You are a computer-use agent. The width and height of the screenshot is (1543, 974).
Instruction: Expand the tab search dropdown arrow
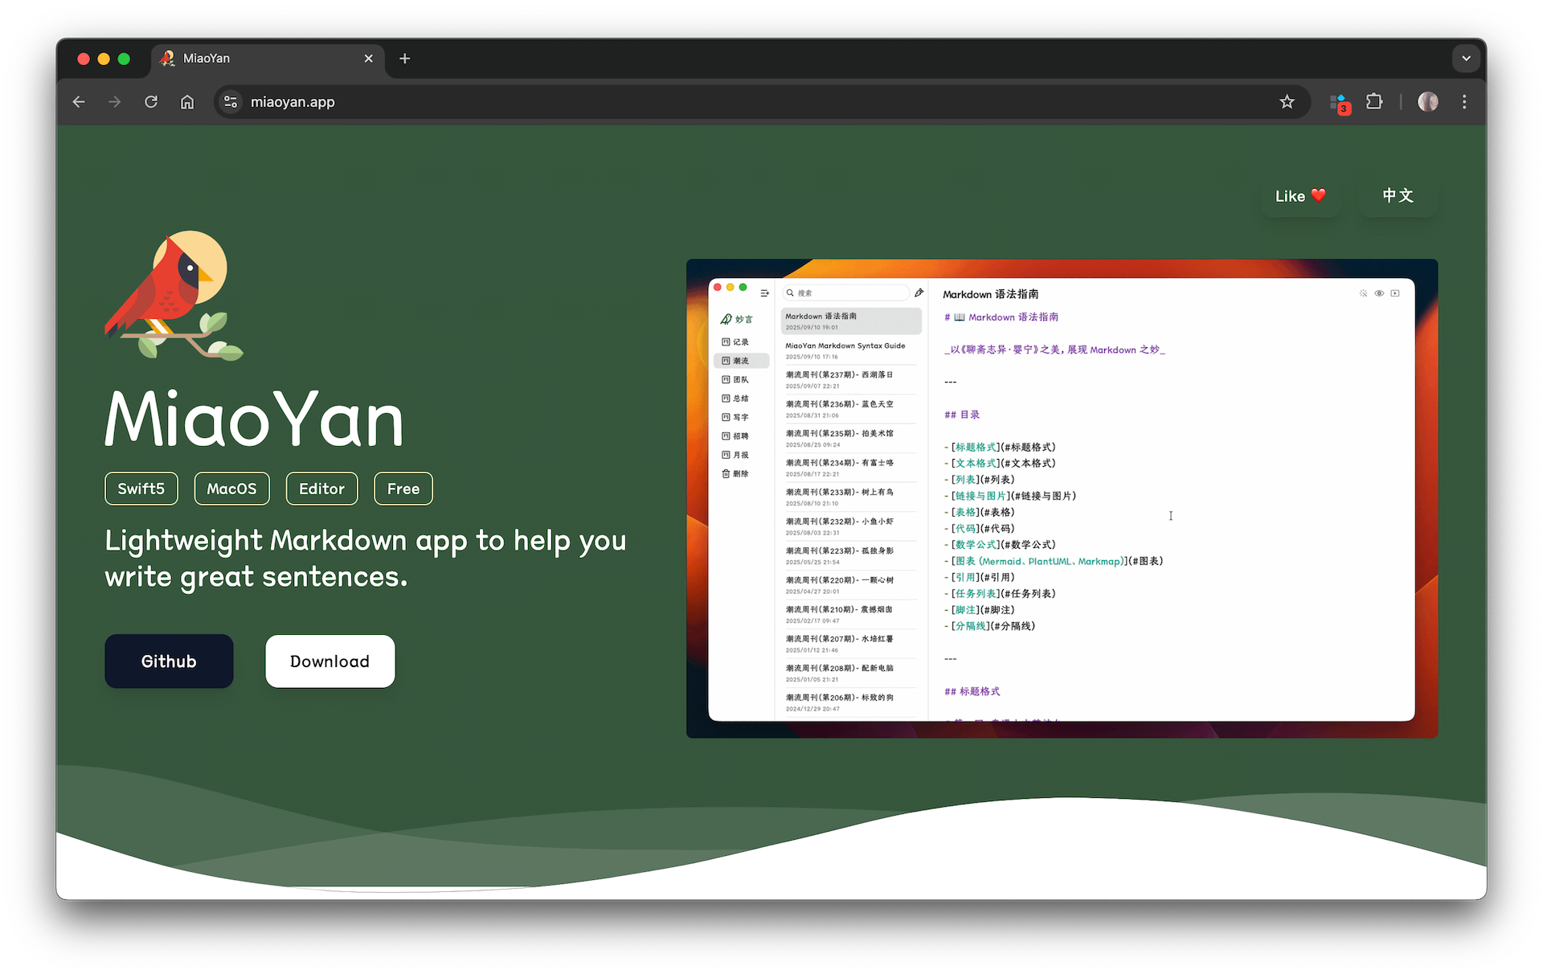[1466, 59]
